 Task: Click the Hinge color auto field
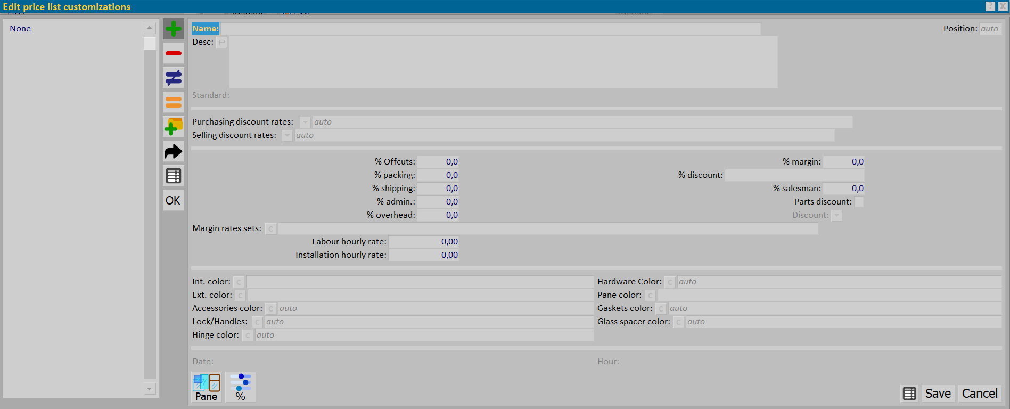pyautogui.click(x=424, y=335)
